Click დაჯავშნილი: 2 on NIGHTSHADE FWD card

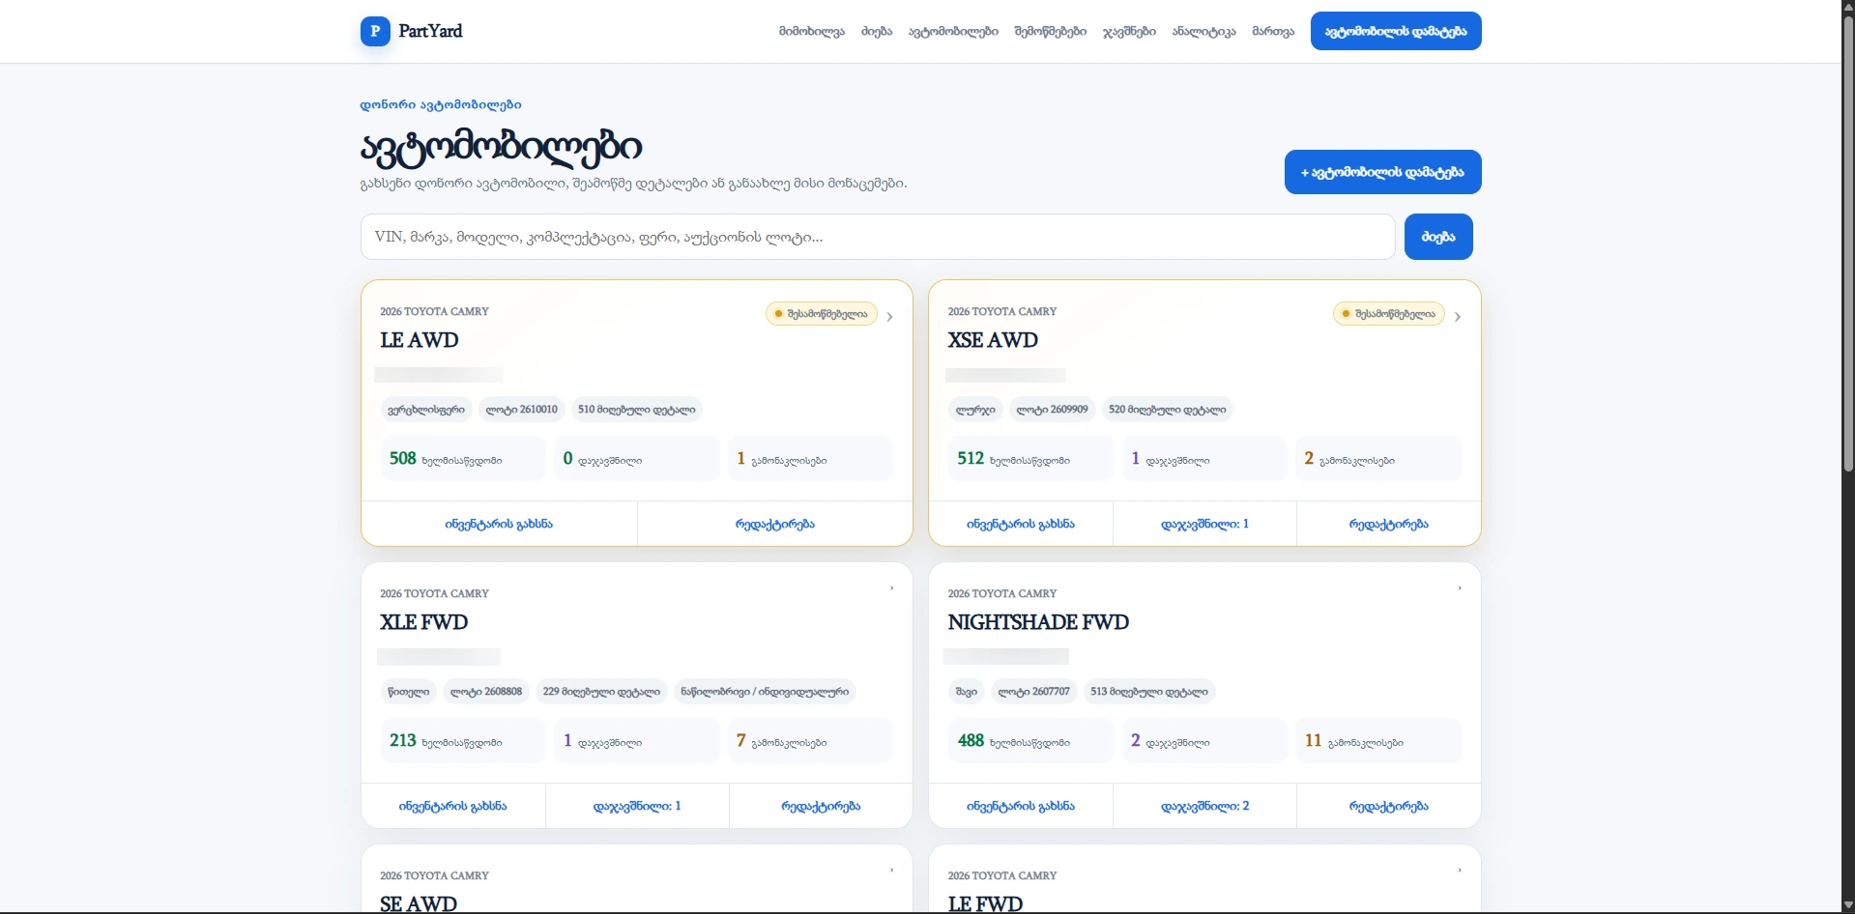pyautogui.click(x=1204, y=806)
